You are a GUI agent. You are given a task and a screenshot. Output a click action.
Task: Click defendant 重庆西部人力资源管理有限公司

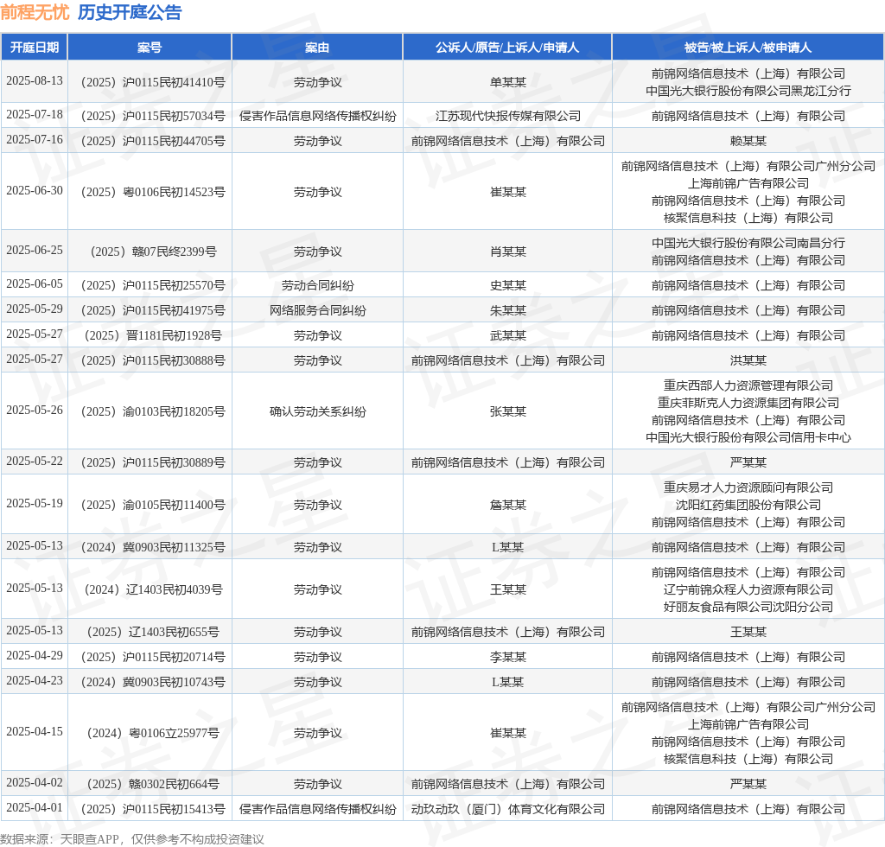click(748, 386)
